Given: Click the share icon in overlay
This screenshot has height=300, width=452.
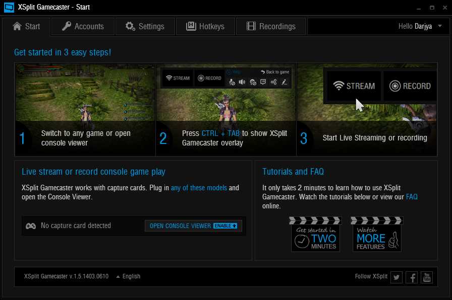Looking at the screenshot, I should [273, 82].
